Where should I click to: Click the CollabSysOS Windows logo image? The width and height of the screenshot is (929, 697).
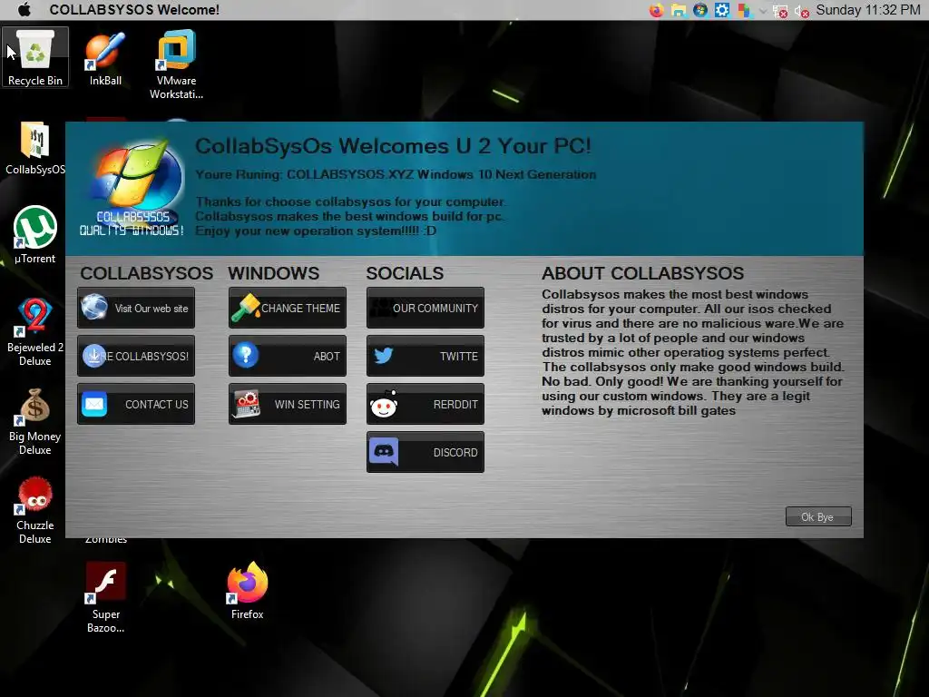(x=132, y=187)
